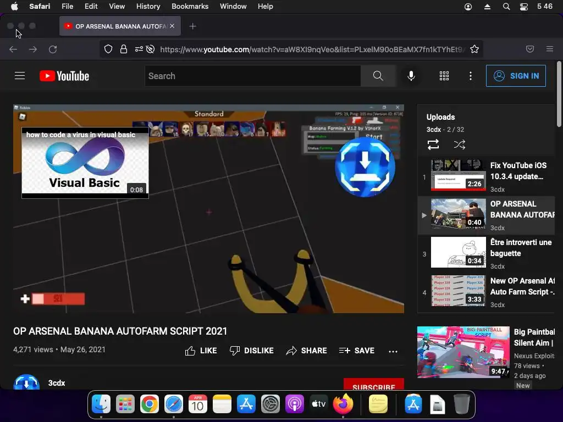Open the Fix YouTube iOS 10.3.4 update playlist video

pos(487,177)
